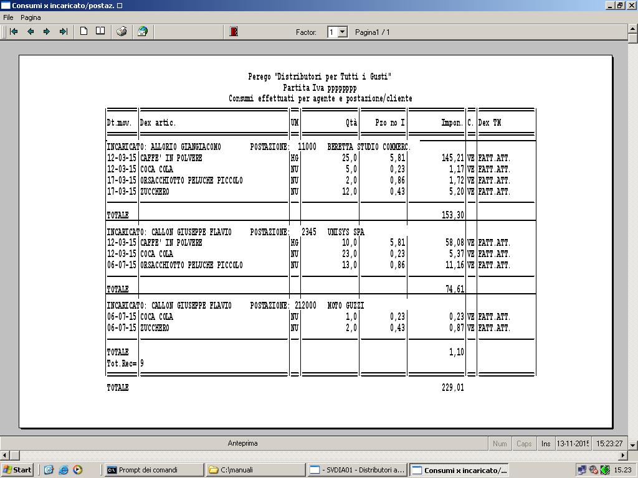Click the network computers tray icon
Viewport: 638px width, 478px height.
[x=582, y=471]
